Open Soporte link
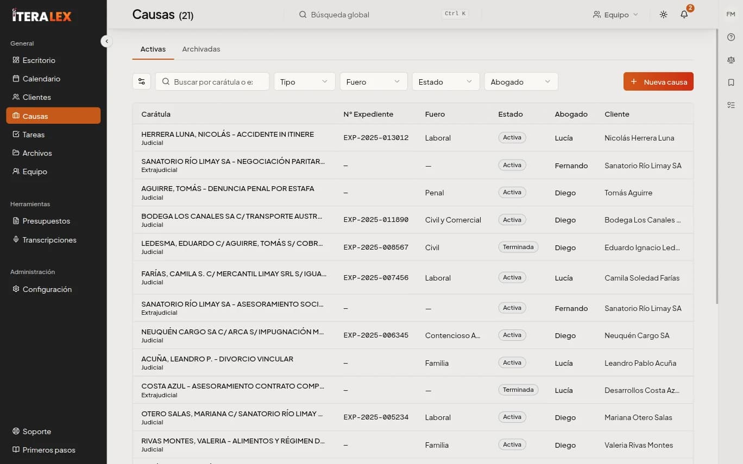Viewport: 743px width, 464px height. (53, 431)
